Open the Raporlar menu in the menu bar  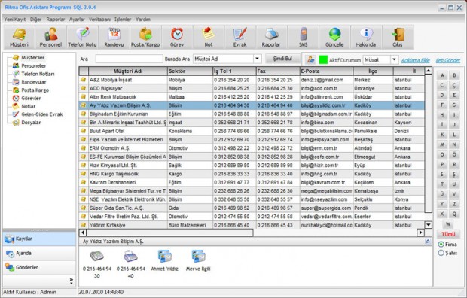click(56, 20)
